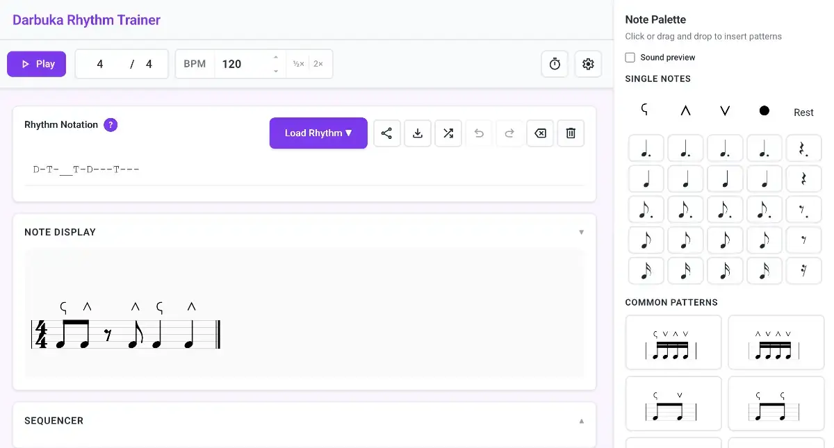Enable the Sound preview checkbox
This screenshot has height=448, width=834.
[630, 58]
